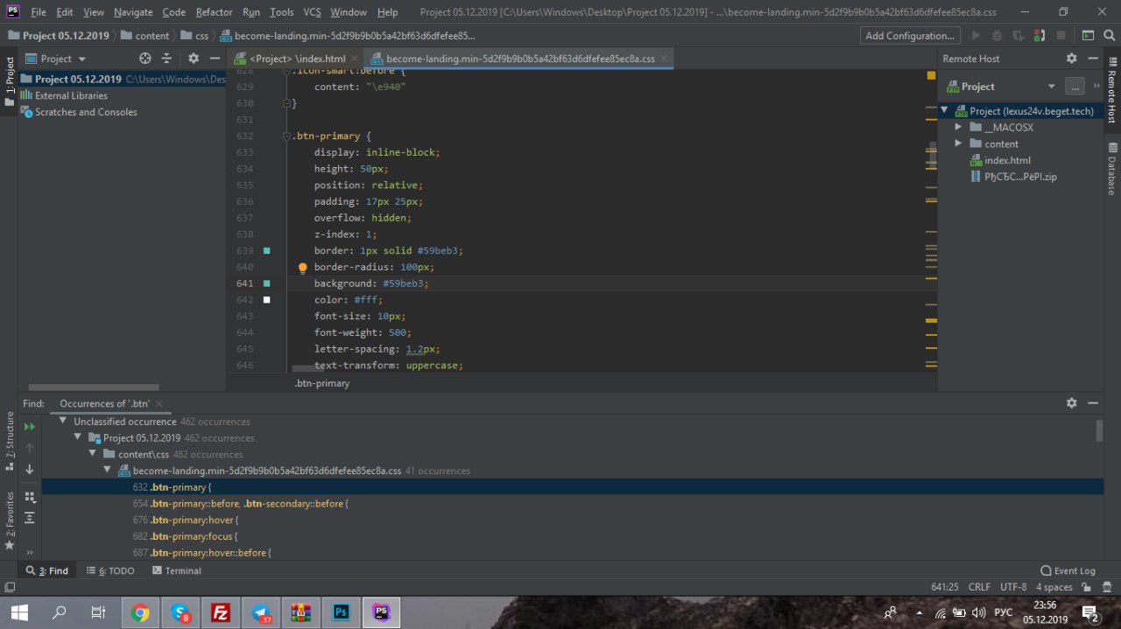Click the Add Configuration button
The width and height of the screenshot is (1121, 629).
coord(909,36)
